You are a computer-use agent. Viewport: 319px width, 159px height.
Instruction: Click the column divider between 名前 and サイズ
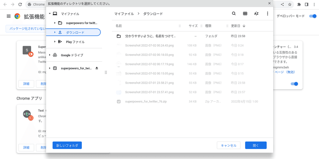click(180, 26)
